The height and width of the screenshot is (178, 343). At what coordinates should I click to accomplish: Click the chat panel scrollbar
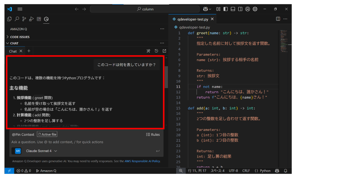[166, 77]
